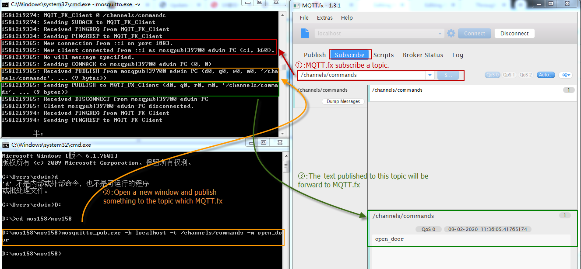The image size is (581, 269).
Task: Click the lower cmd window vertical scrollbar thumb
Action: (286, 166)
